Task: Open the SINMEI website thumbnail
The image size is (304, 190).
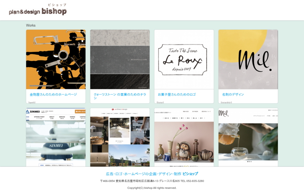Action: tap(56, 137)
